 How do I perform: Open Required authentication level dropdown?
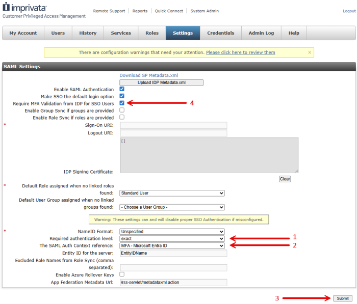[172, 238]
